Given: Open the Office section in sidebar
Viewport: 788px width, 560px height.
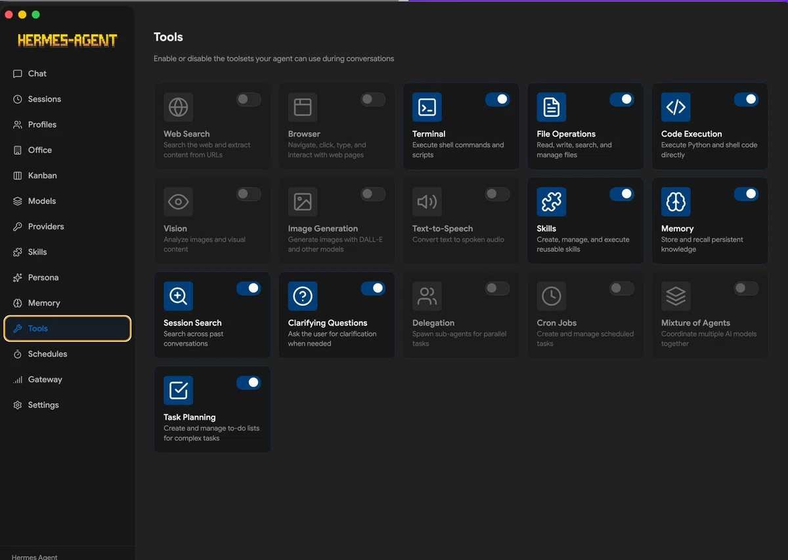Looking at the screenshot, I should click(x=68, y=150).
